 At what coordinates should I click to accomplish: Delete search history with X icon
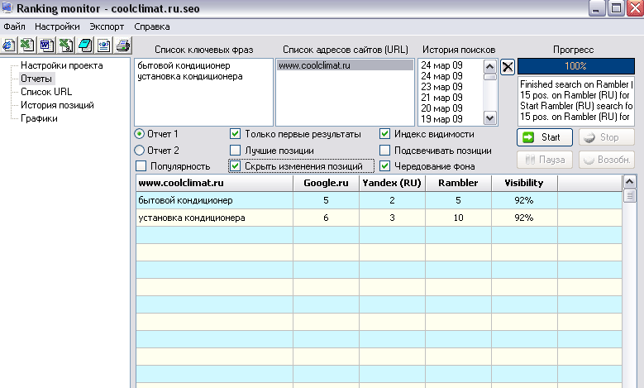[508, 67]
